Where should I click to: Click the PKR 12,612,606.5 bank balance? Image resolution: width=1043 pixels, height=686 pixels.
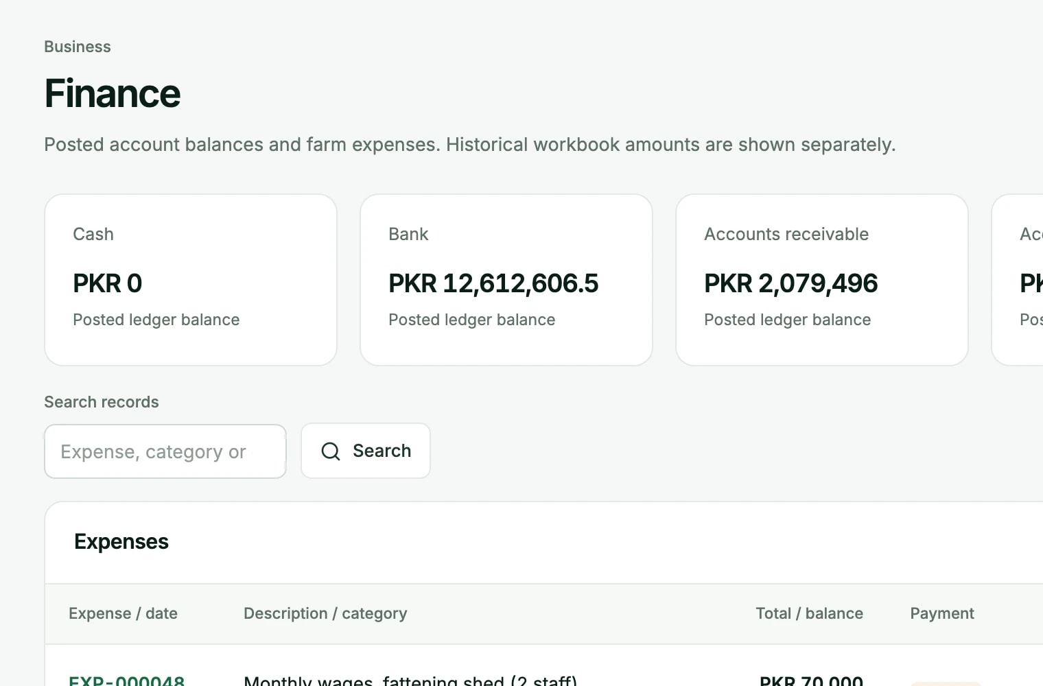click(493, 283)
